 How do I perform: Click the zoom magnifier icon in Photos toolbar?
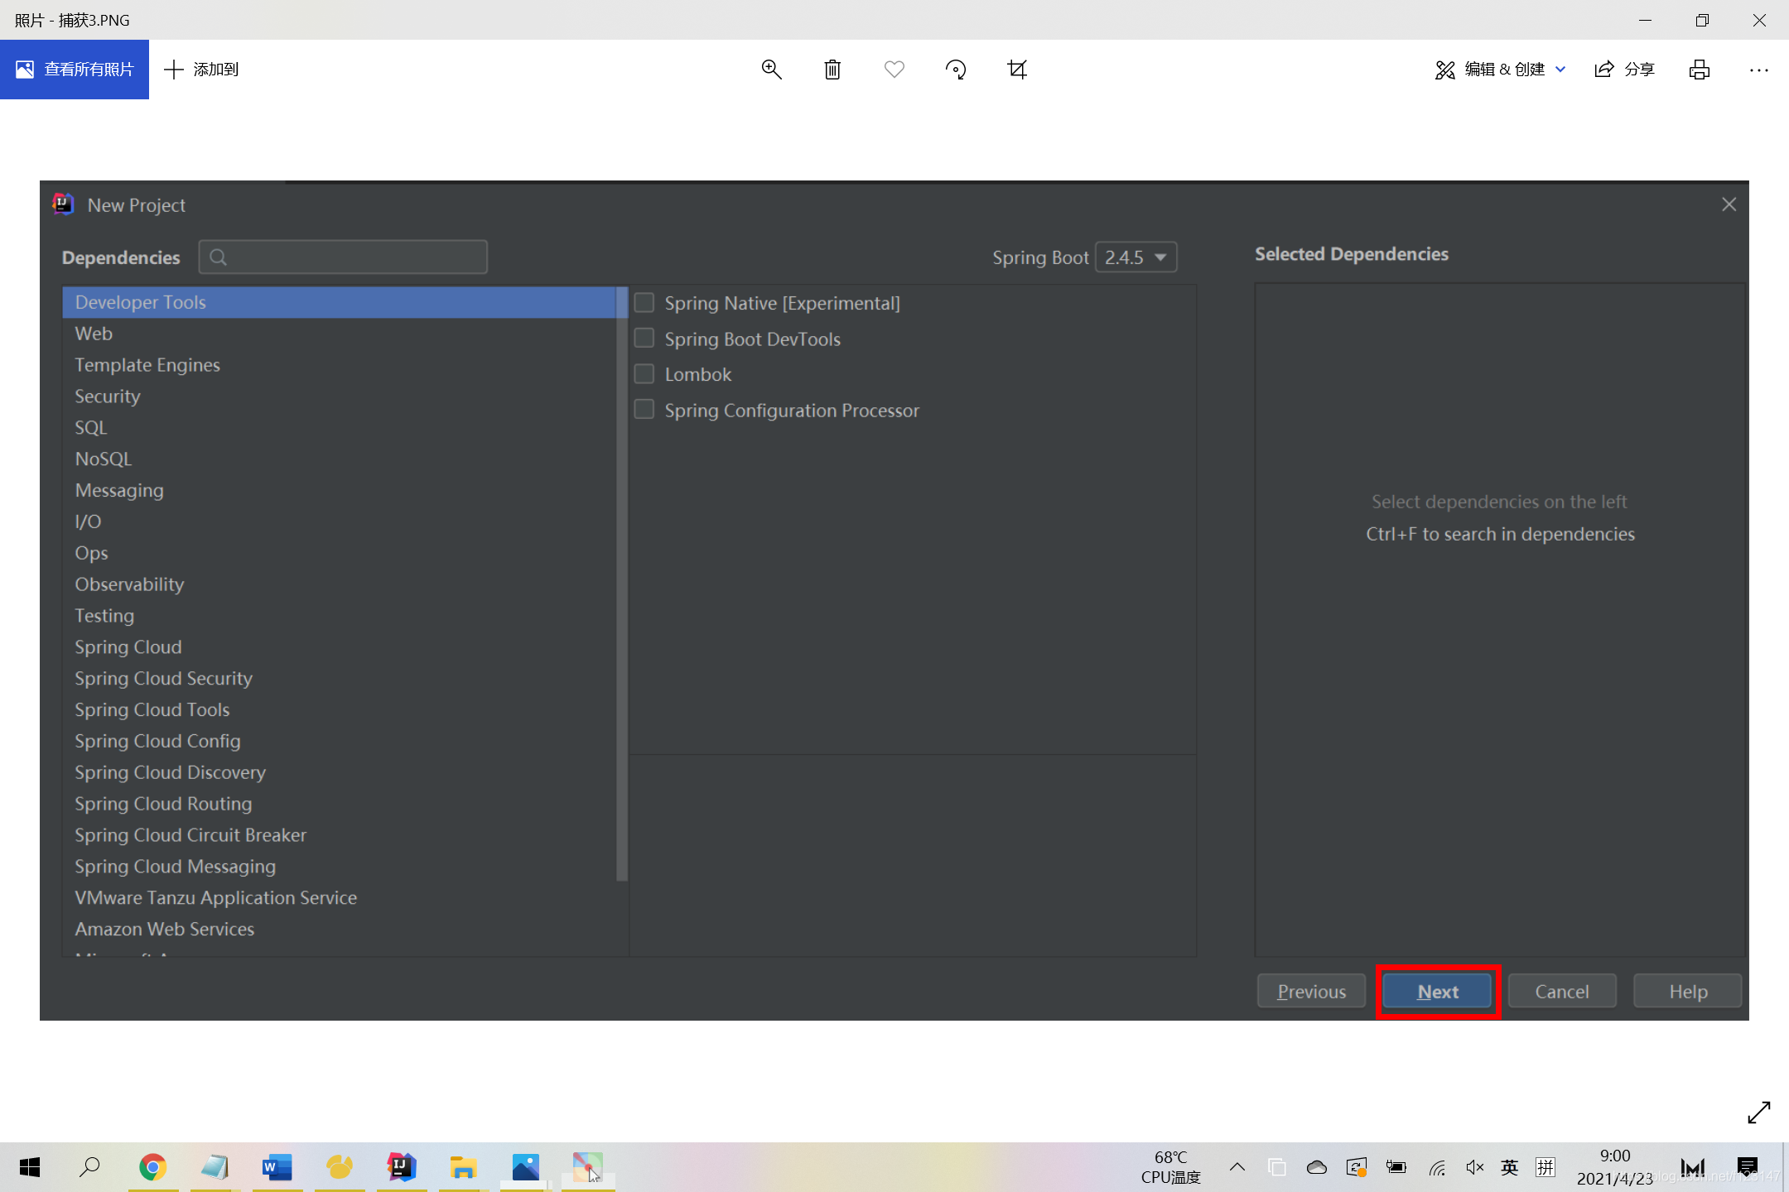(x=771, y=70)
